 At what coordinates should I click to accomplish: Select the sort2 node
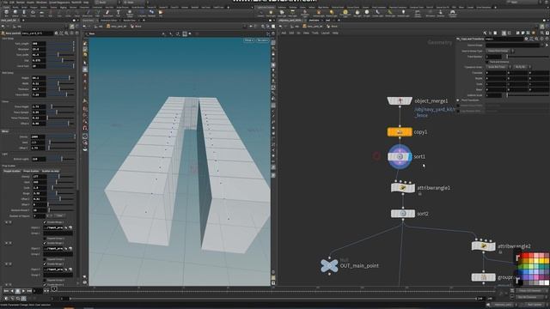(x=403, y=214)
